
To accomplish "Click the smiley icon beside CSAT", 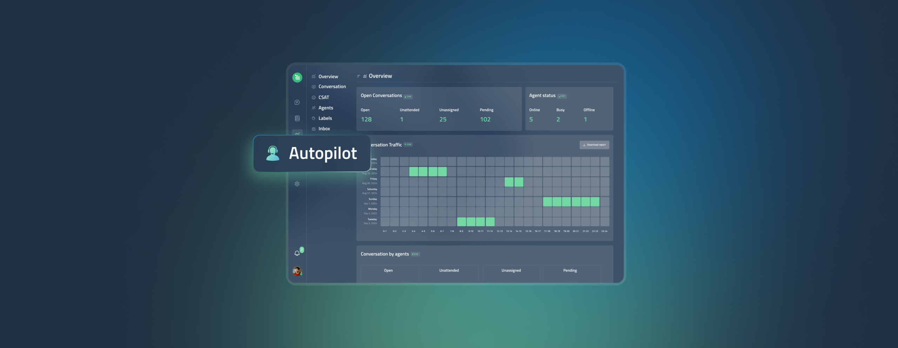I will (x=314, y=98).
